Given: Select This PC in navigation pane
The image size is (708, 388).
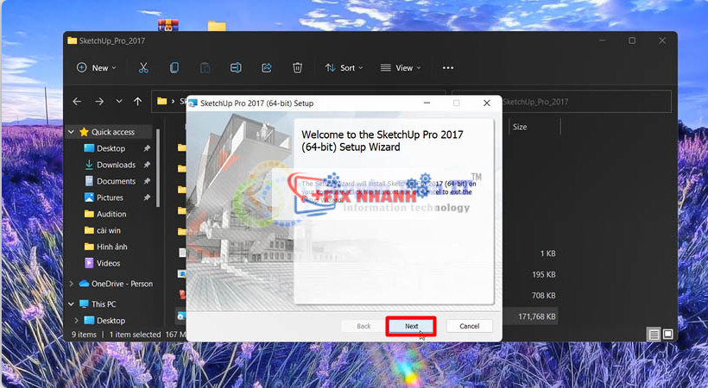Looking at the screenshot, I should point(104,304).
